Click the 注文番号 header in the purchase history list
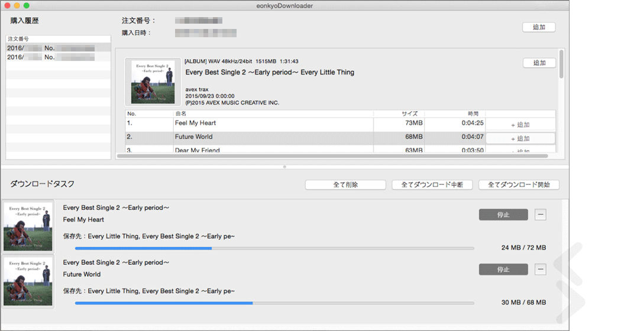This screenshot has height=331, width=621. pos(58,39)
